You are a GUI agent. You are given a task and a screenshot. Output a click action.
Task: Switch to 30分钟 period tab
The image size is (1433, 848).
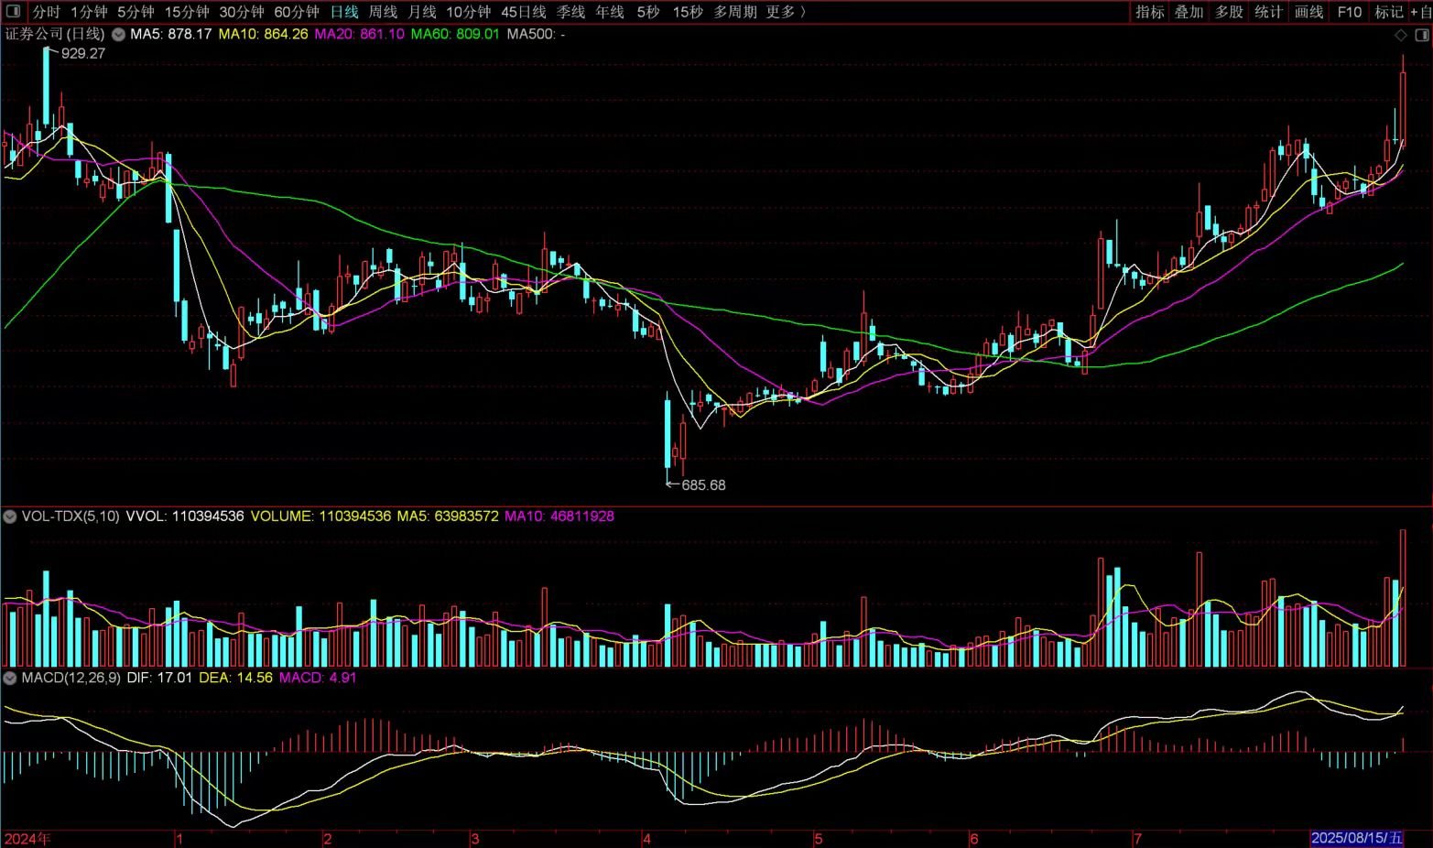242,12
